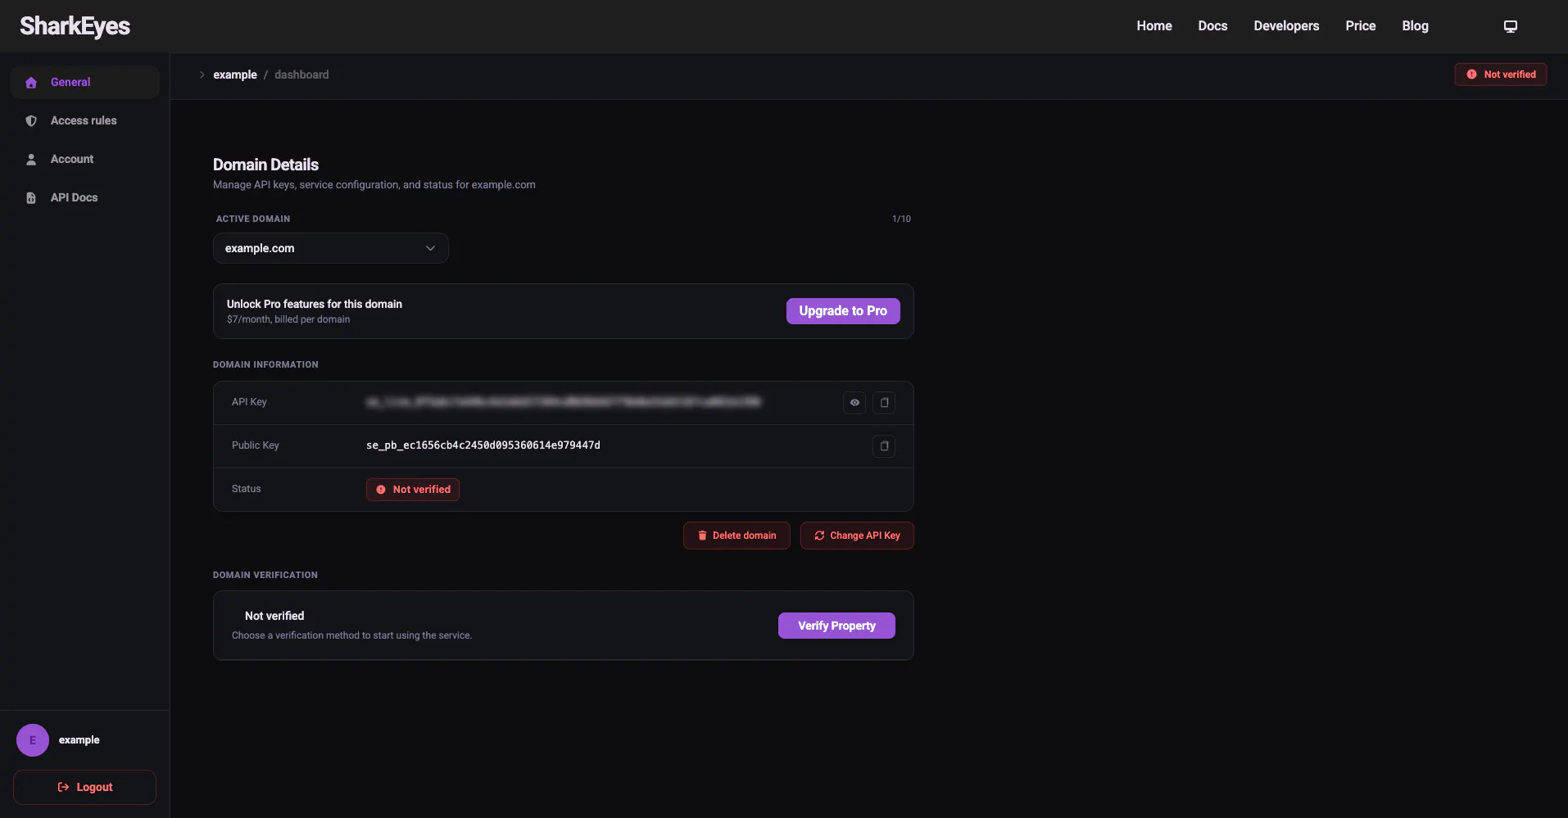The image size is (1568, 818).
Task: Click the Access rules shield icon
Action: tap(31, 121)
